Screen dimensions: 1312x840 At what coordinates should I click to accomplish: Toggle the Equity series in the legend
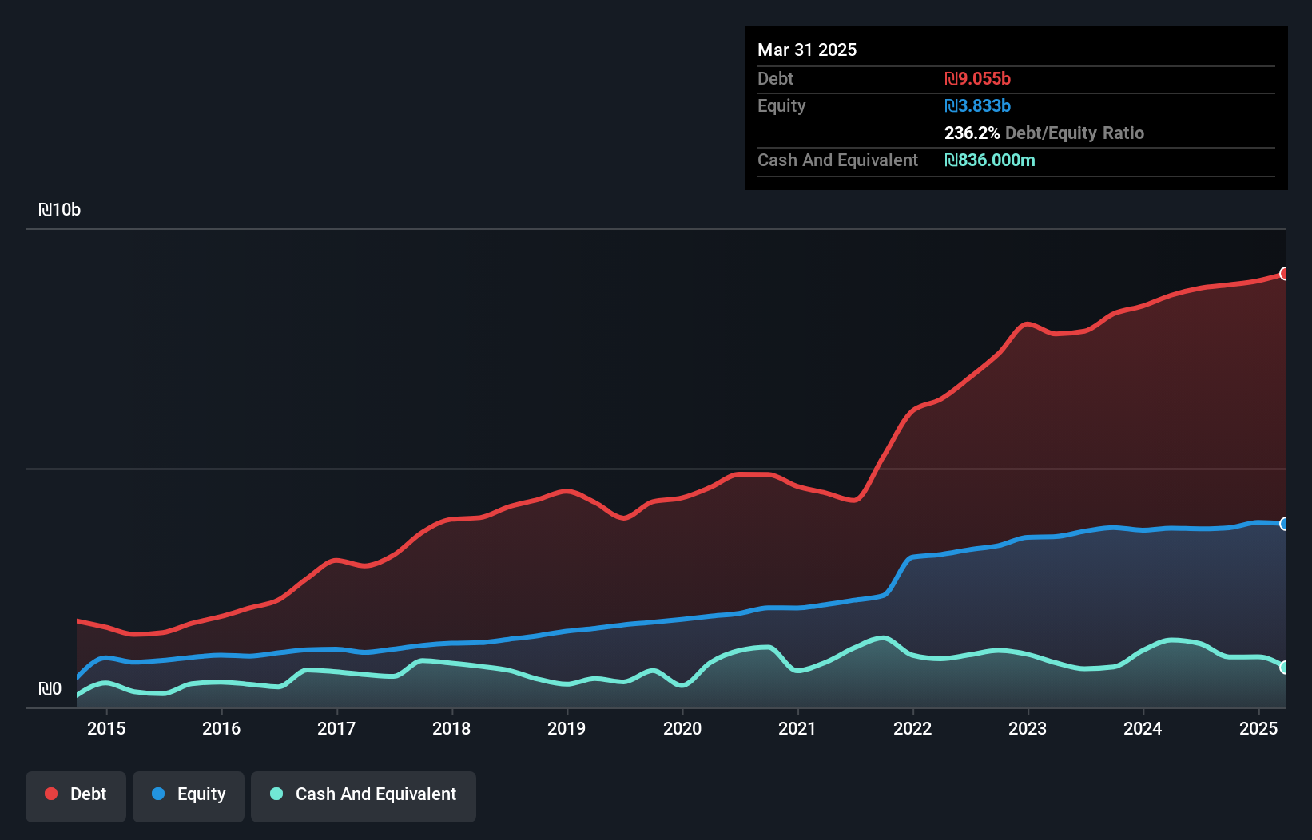189,796
